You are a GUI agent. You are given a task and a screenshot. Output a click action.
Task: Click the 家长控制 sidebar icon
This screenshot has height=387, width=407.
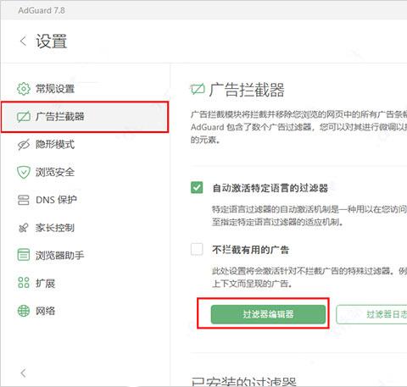point(24,228)
